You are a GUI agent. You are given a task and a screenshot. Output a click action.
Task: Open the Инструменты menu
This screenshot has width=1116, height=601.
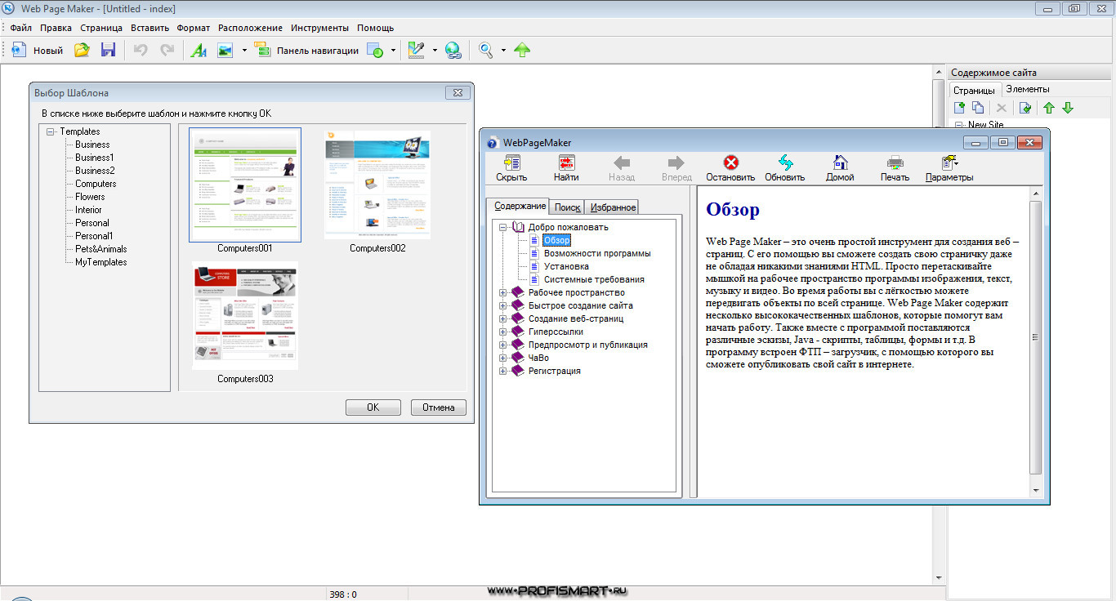(319, 28)
